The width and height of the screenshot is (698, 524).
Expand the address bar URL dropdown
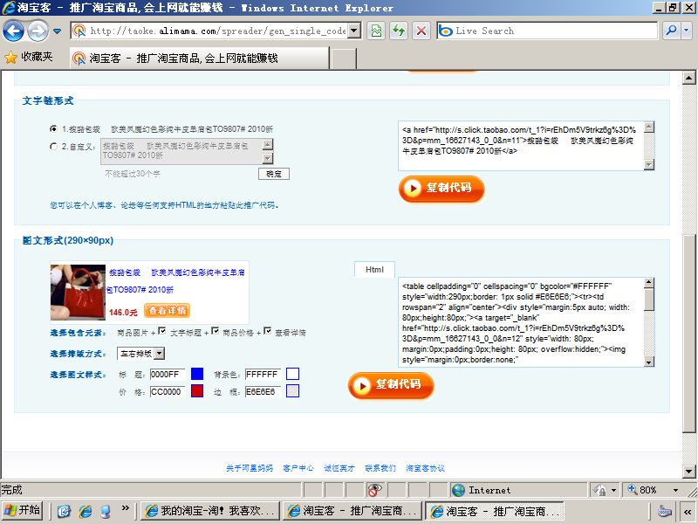click(x=354, y=31)
